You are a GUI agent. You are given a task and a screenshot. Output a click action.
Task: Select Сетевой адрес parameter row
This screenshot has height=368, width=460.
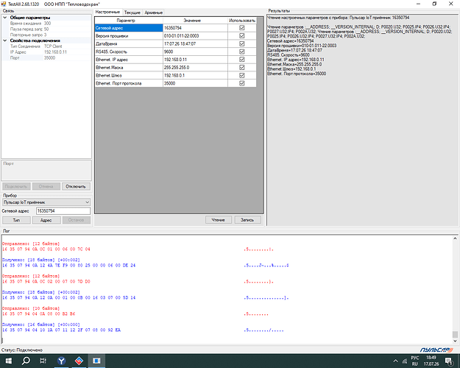[129, 28]
